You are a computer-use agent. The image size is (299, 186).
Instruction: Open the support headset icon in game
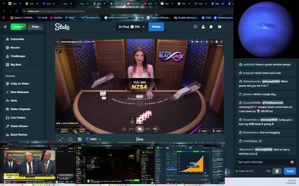click(x=221, y=42)
